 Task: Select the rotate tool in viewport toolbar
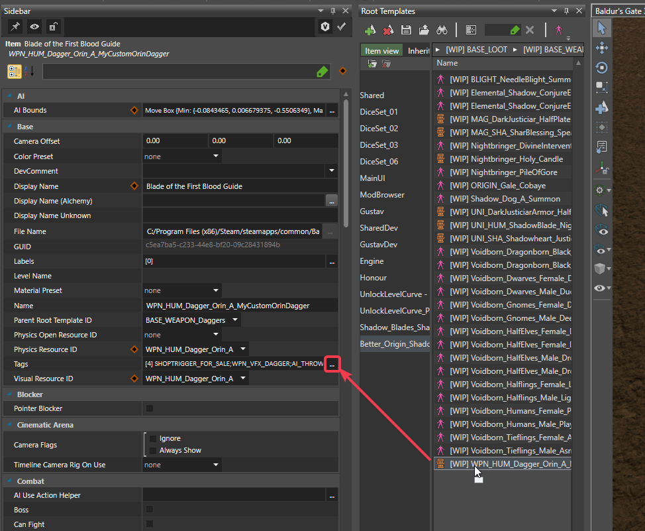tap(602, 68)
